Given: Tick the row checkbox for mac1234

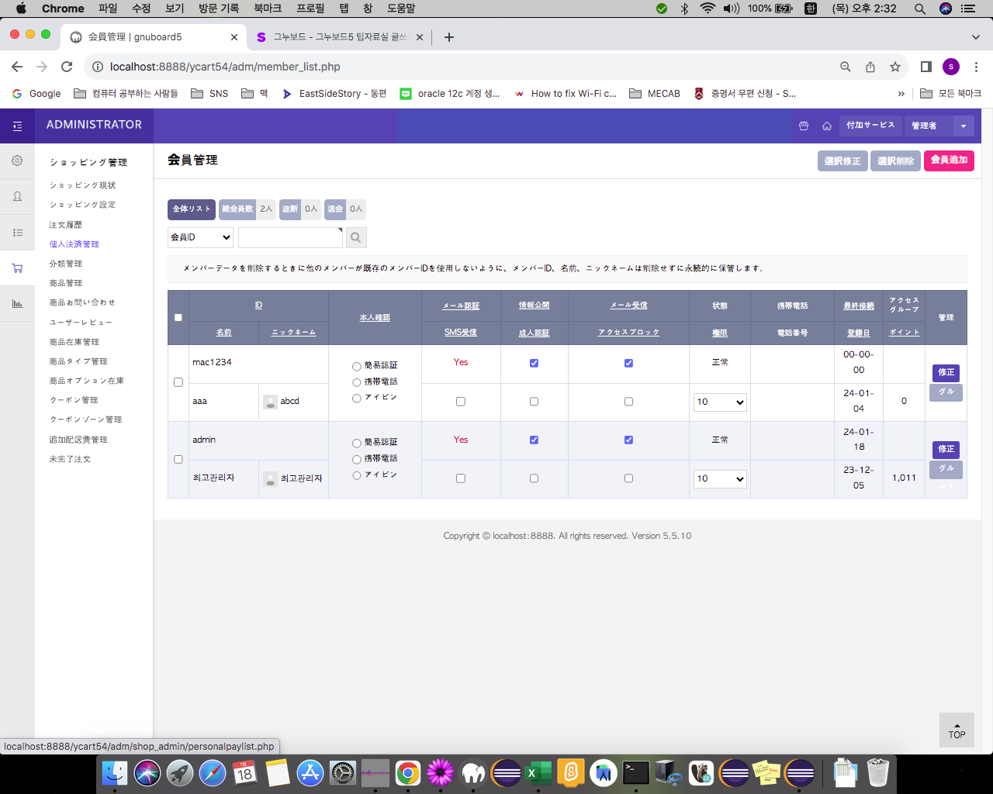Looking at the screenshot, I should pyautogui.click(x=178, y=382).
